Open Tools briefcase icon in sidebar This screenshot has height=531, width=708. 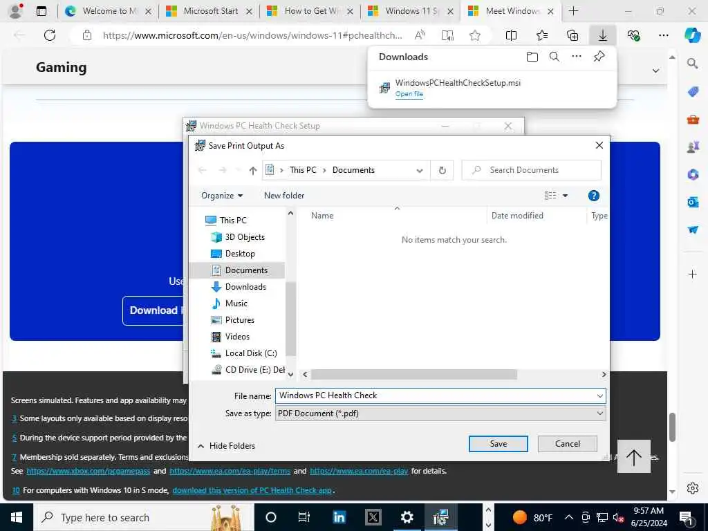693,119
